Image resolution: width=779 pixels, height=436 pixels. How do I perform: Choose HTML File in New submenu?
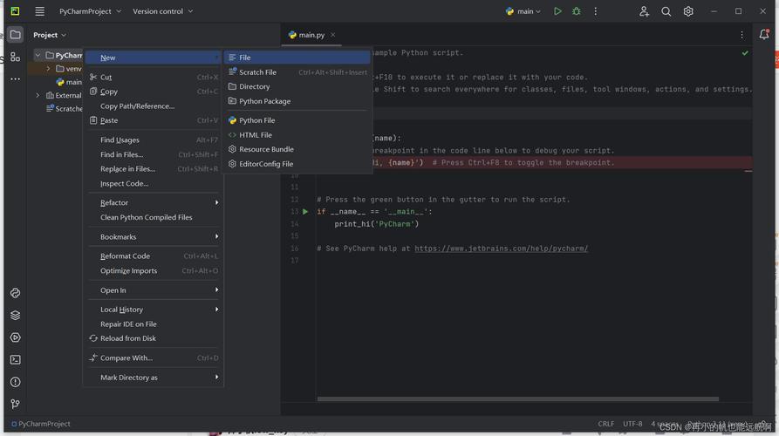tap(297, 134)
